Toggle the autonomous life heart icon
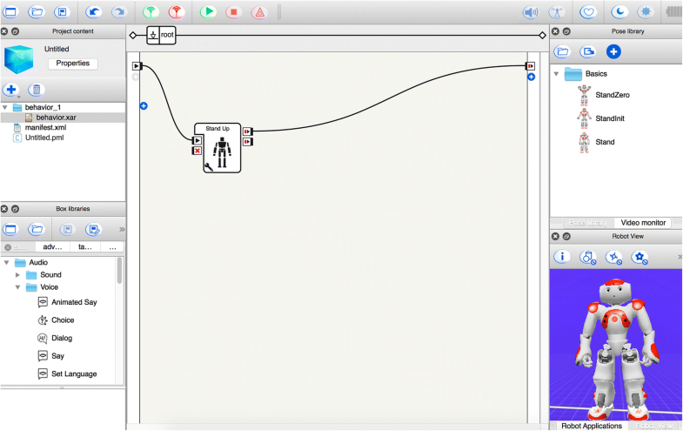 [589, 12]
